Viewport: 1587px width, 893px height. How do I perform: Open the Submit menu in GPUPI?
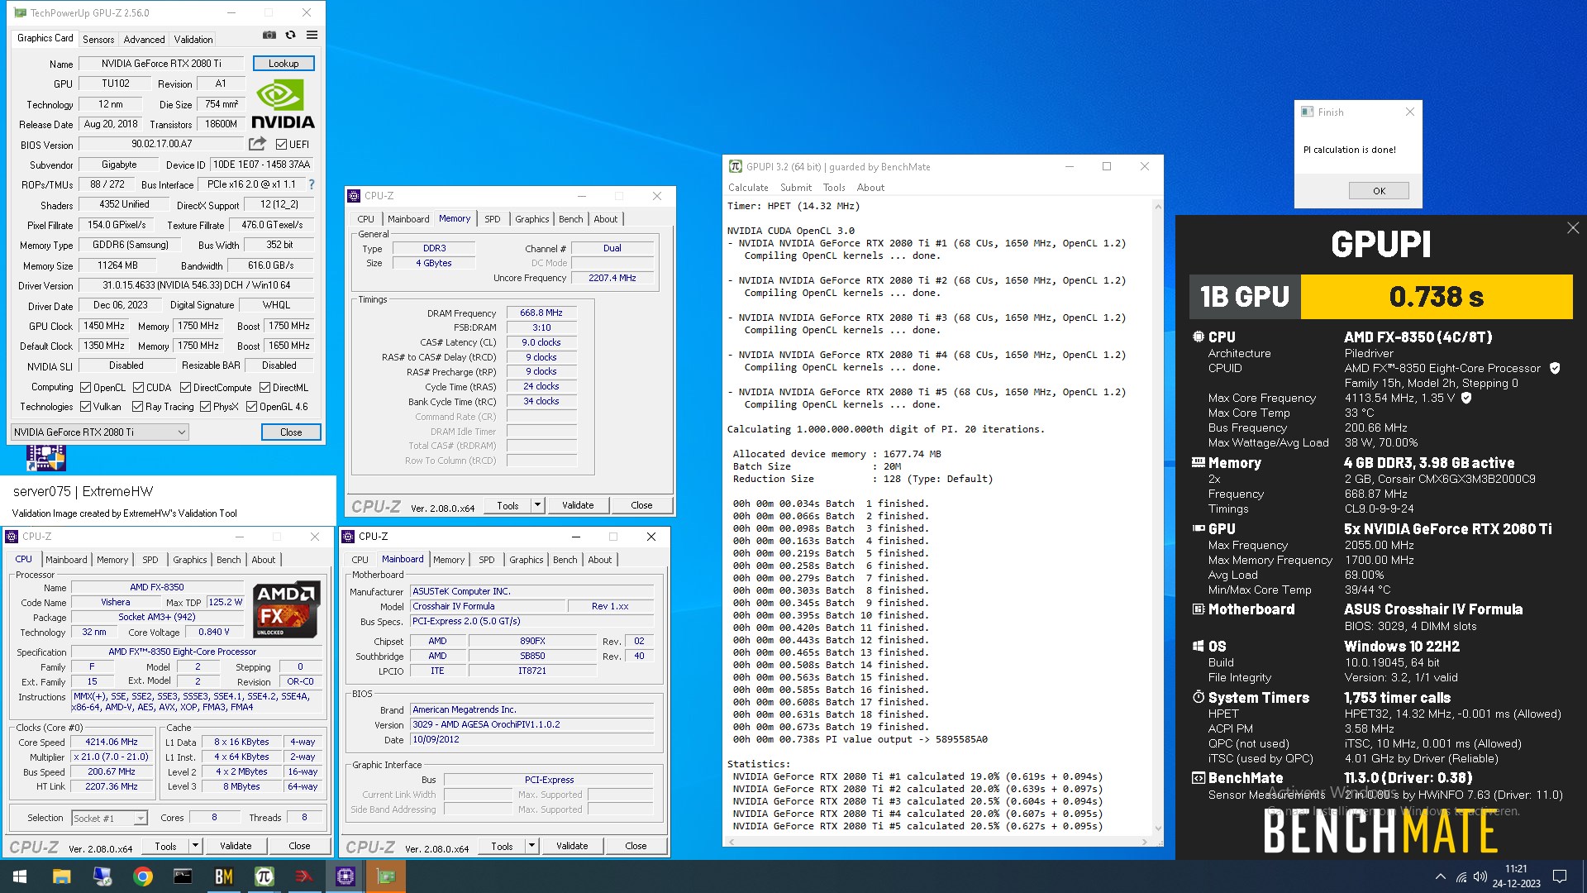(x=796, y=188)
